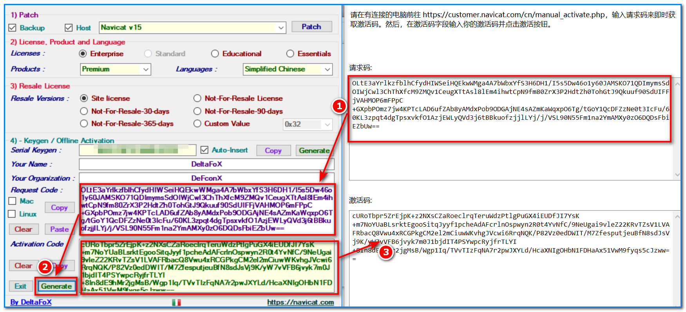Select the Not-For-Resale-30-days option
The height and width of the screenshot is (312, 686).
84,111
